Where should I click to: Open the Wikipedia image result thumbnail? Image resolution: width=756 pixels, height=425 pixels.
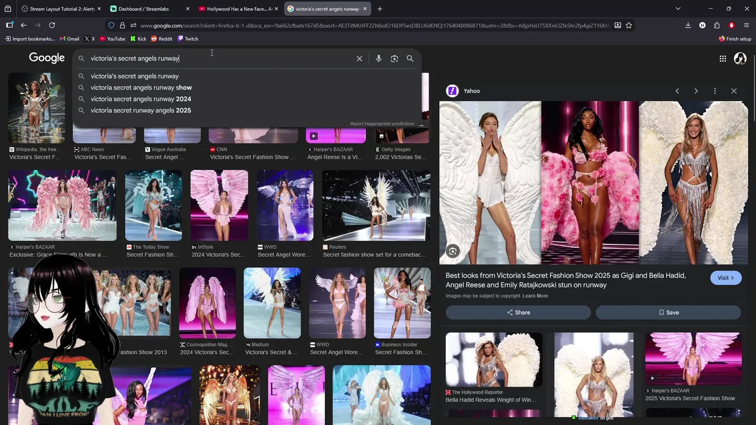[x=36, y=108]
